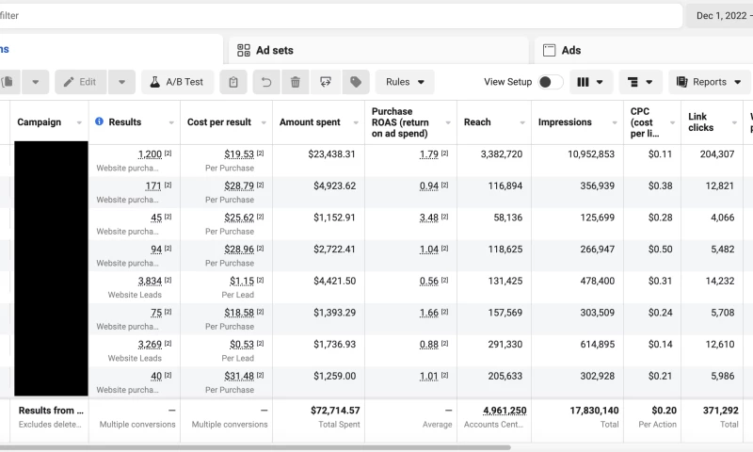Screen dimensions: 753x452
Task: Open the Reports dropdown
Action: pyautogui.click(x=709, y=82)
